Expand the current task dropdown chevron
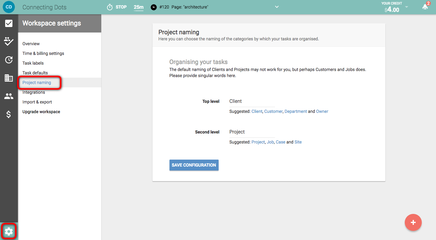This screenshot has height=240, width=436. pos(277,7)
